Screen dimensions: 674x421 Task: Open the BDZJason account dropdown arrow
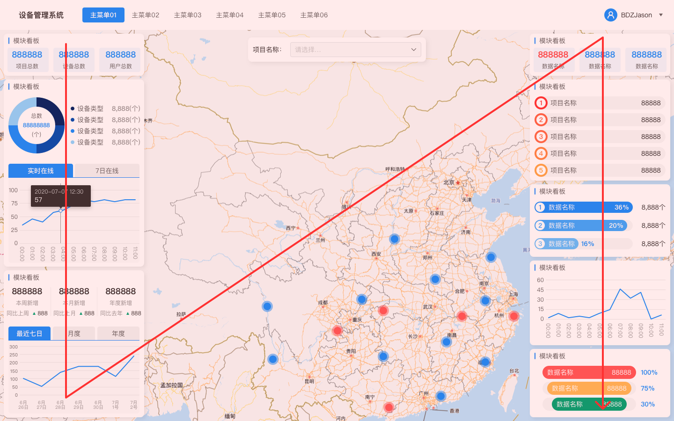pos(661,15)
